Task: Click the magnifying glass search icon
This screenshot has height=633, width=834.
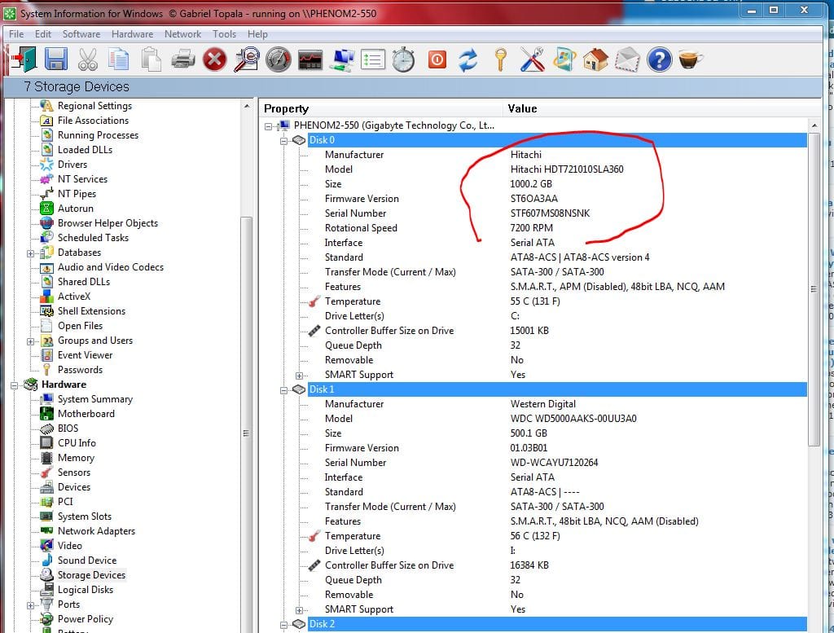Action: click(x=247, y=59)
